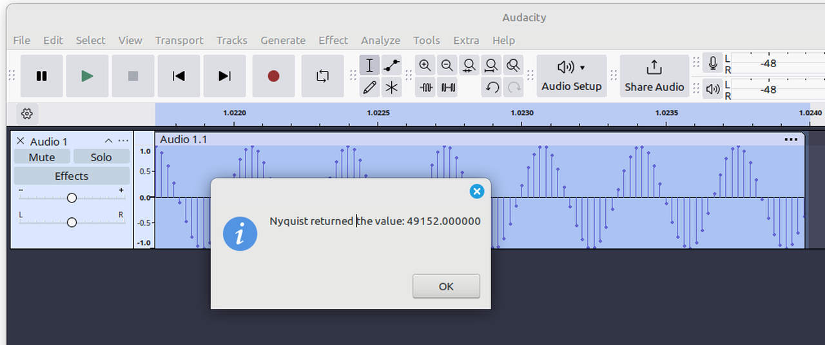Click the Undo arrow icon
This screenshot has height=345, width=825.
492,87
